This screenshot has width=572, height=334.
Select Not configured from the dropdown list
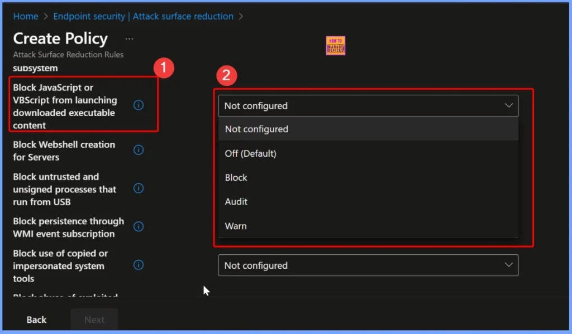(256, 129)
